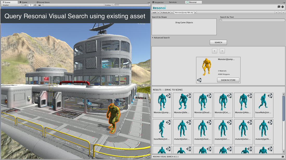
Task: Click status bar feedback icon at bottom
Action: point(283,157)
